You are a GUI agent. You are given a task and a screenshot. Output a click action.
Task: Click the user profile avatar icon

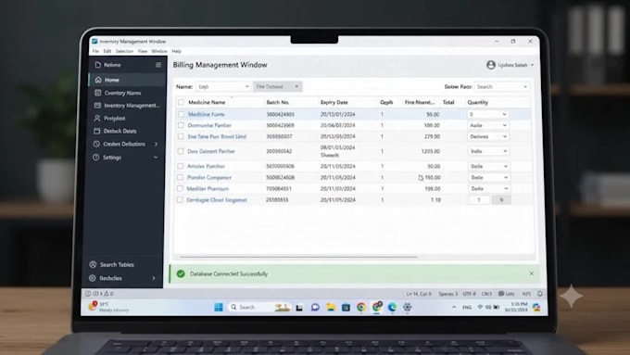[491, 65]
